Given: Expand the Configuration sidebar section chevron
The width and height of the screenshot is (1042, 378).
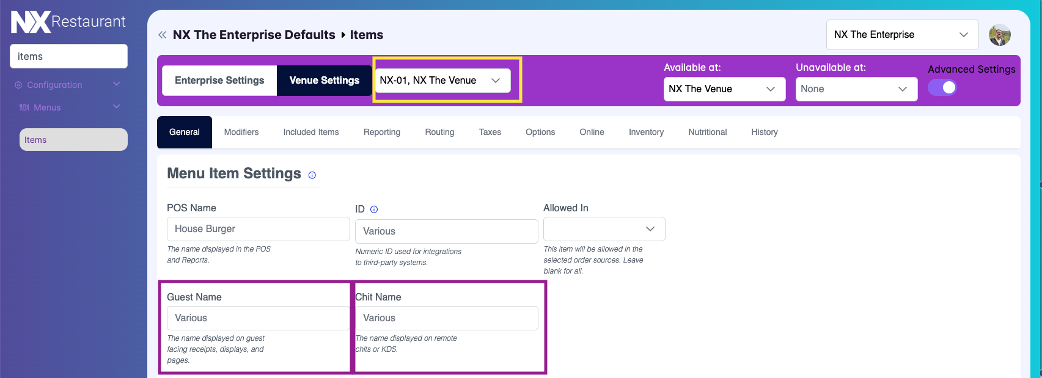Looking at the screenshot, I should 117,84.
